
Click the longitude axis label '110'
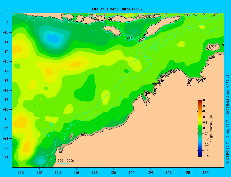click(21, 173)
